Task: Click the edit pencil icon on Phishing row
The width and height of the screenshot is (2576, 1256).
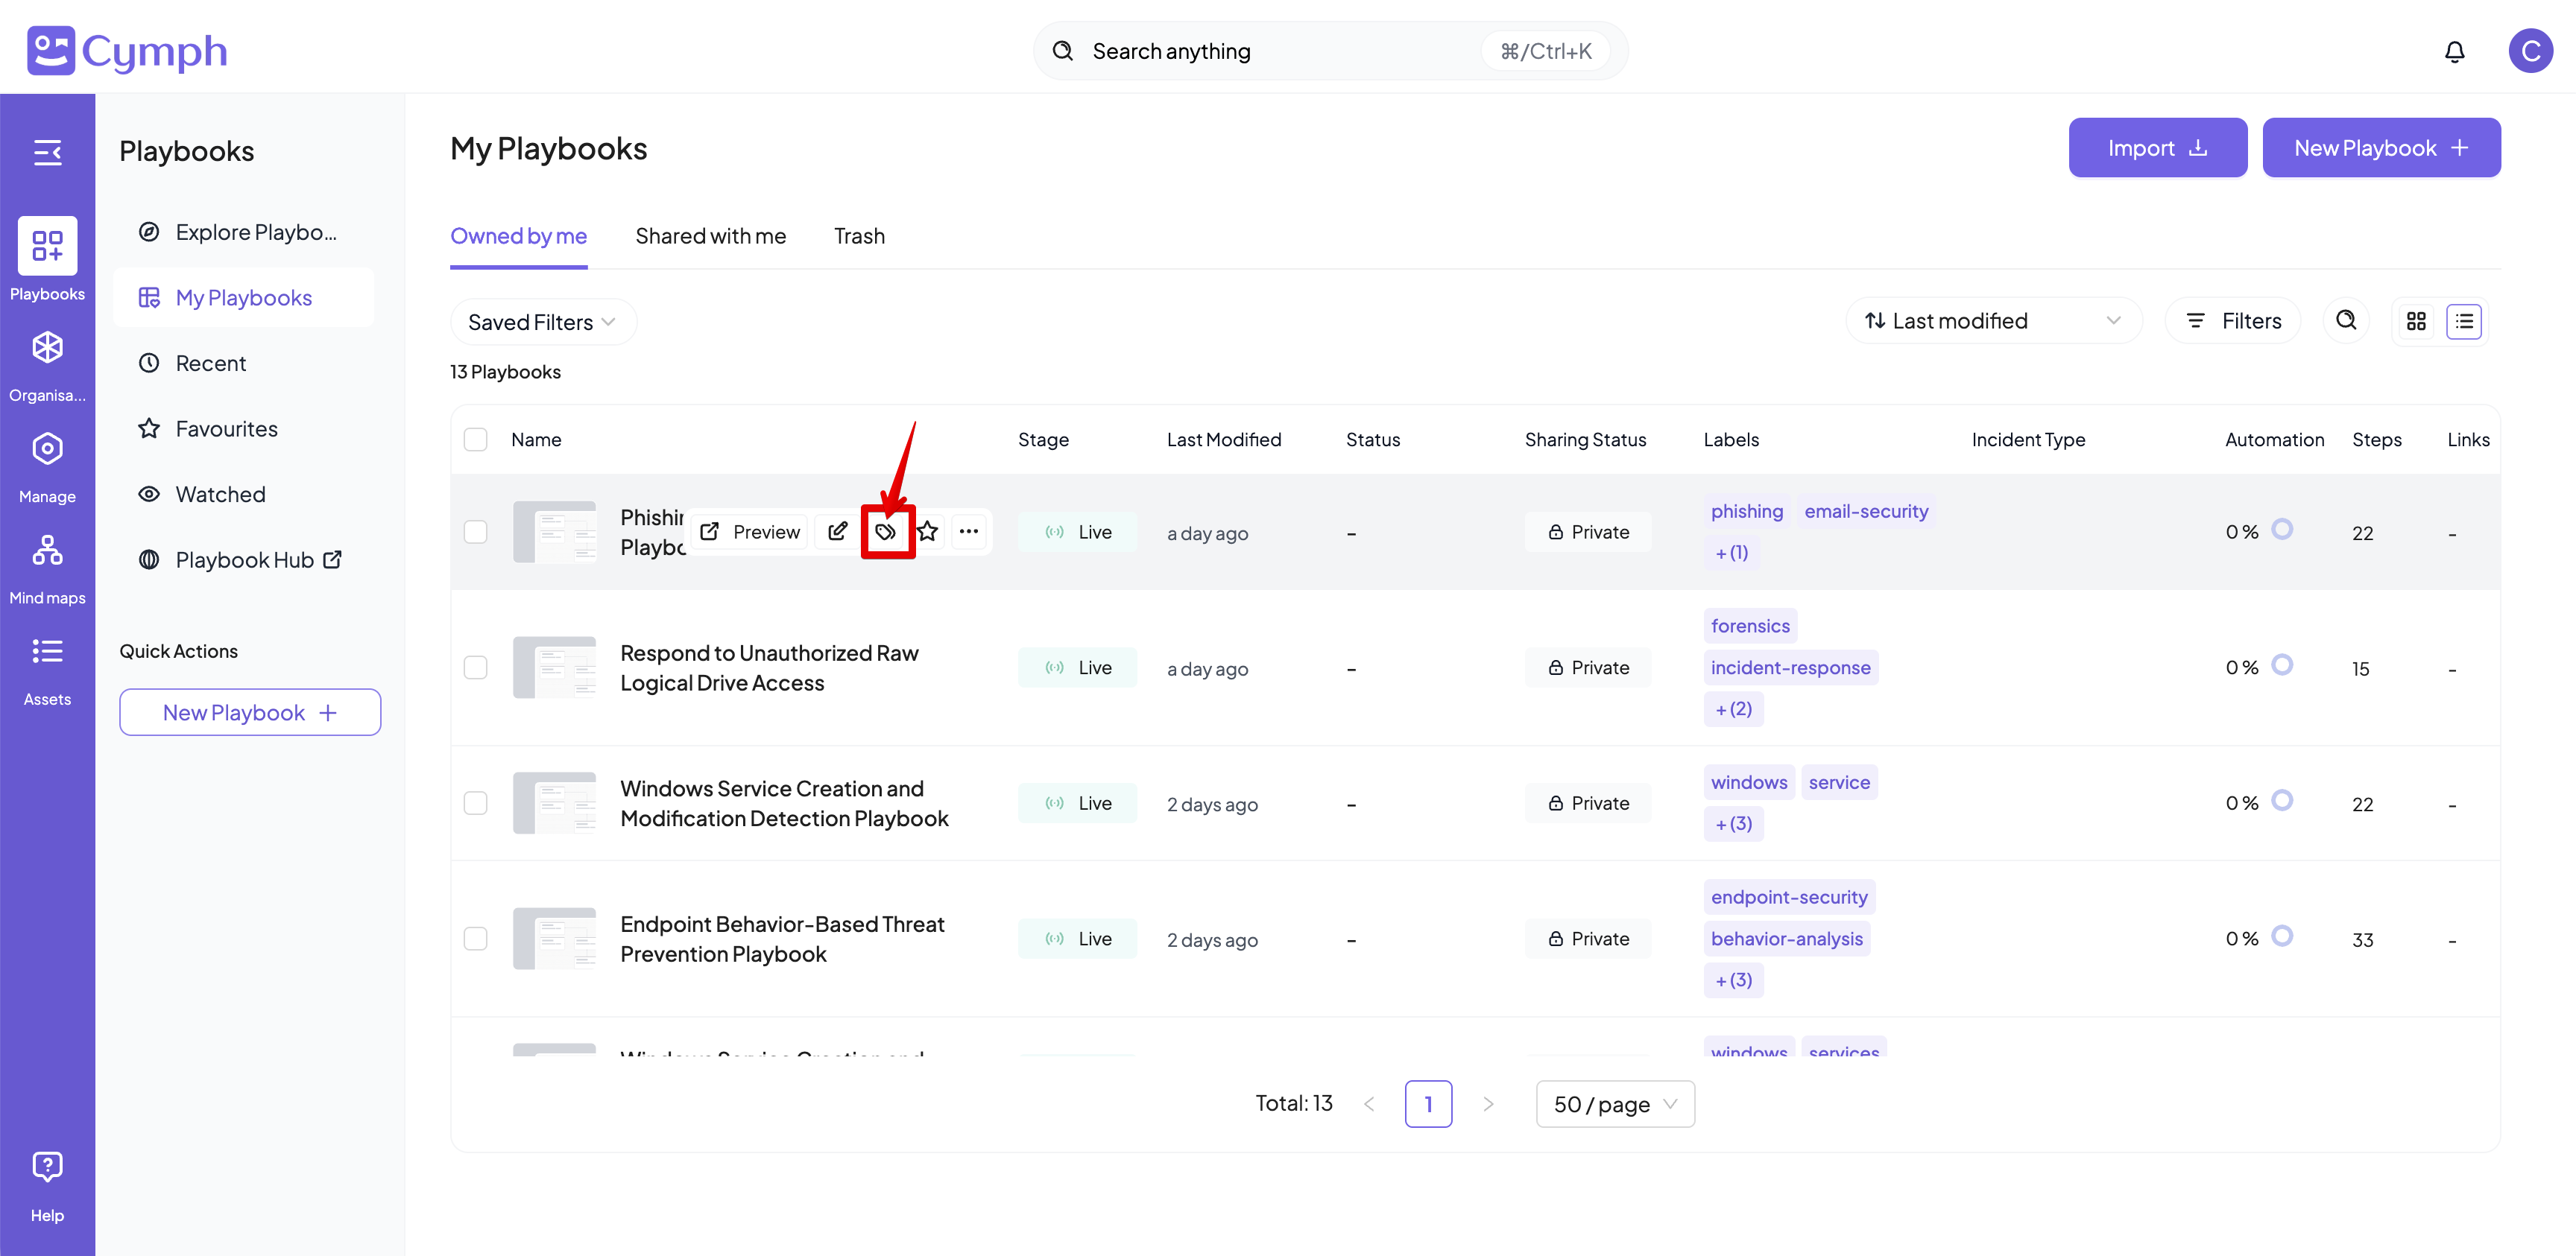Action: 838,532
